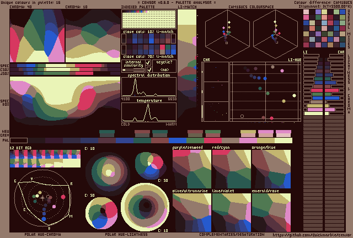Click the bright blue point in LI-HUE plot
This screenshot has height=238, width=353.
pyautogui.click(x=265, y=79)
